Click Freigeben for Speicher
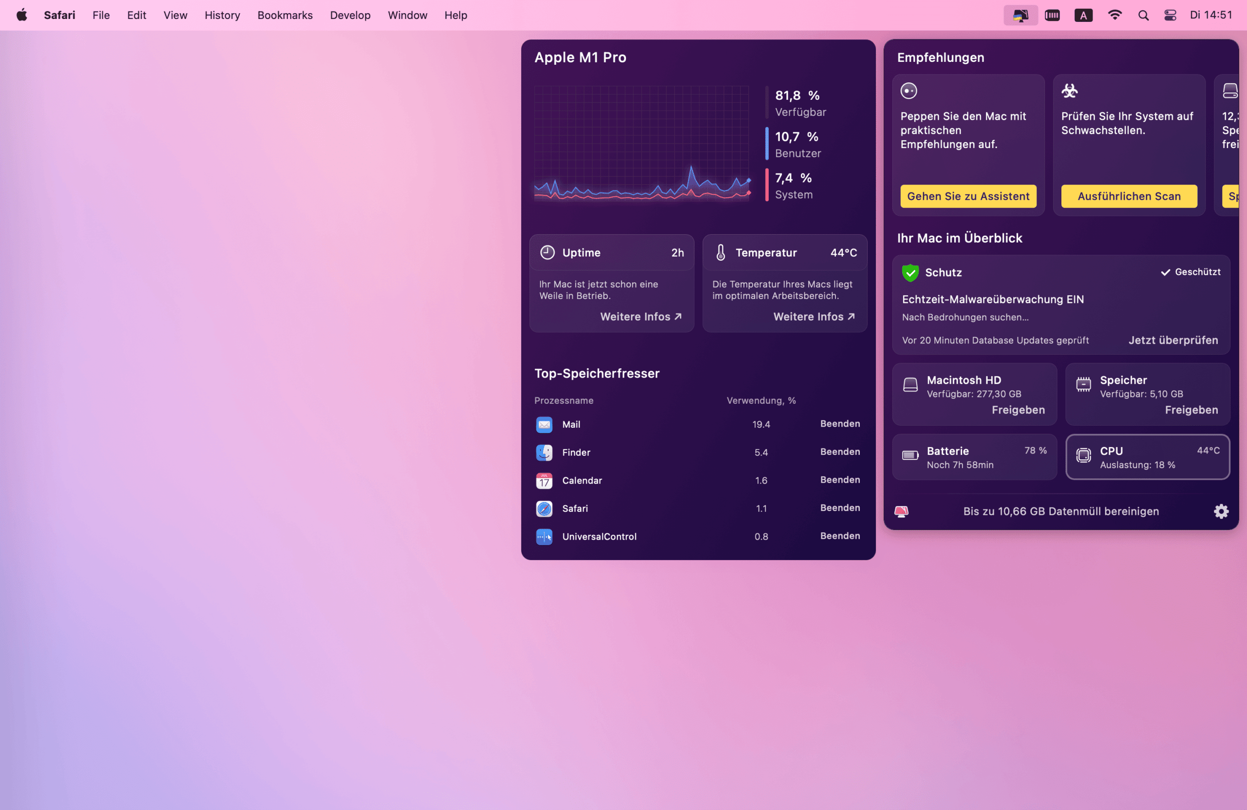Image resolution: width=1247 pixels, height=810 pixels. [1191, 410]
